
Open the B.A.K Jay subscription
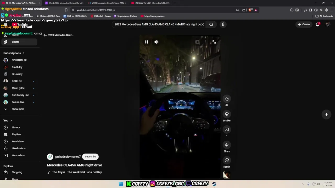[x=19, y=67]
